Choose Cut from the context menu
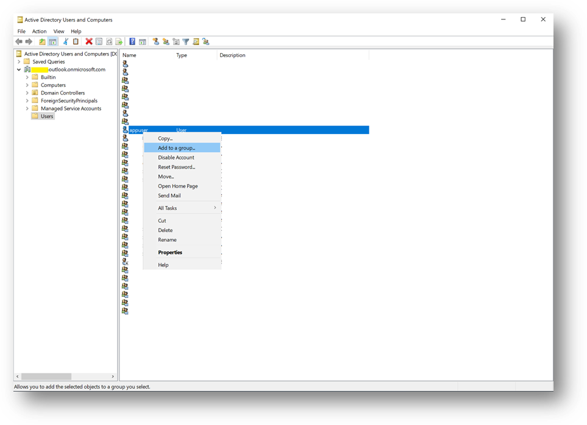The height and width of the screenshot is (425, 587). click(x=182, y=220)
